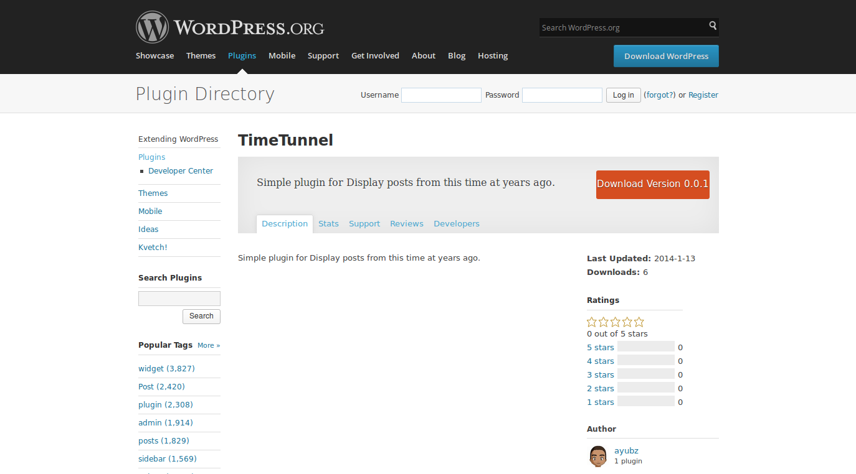Filter ratings by 2 stars

tap(601, 389)
